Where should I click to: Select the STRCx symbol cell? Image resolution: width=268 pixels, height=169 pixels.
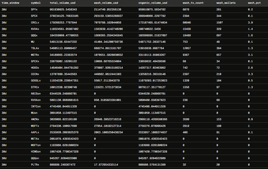(x=35, y=87)
